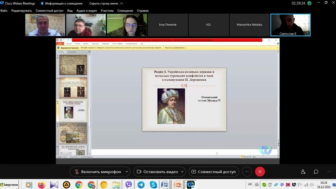336x189 pixels.
Task: Click the Информация о совещании shield icon
Action: pyautogui.click(x=42, y=3)
